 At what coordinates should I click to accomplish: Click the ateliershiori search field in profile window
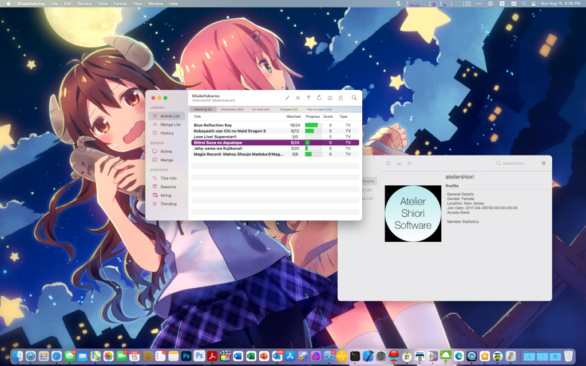[x=521, y=163]
